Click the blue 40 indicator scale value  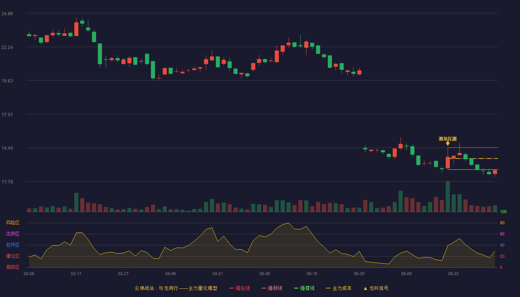coord(502,245)
